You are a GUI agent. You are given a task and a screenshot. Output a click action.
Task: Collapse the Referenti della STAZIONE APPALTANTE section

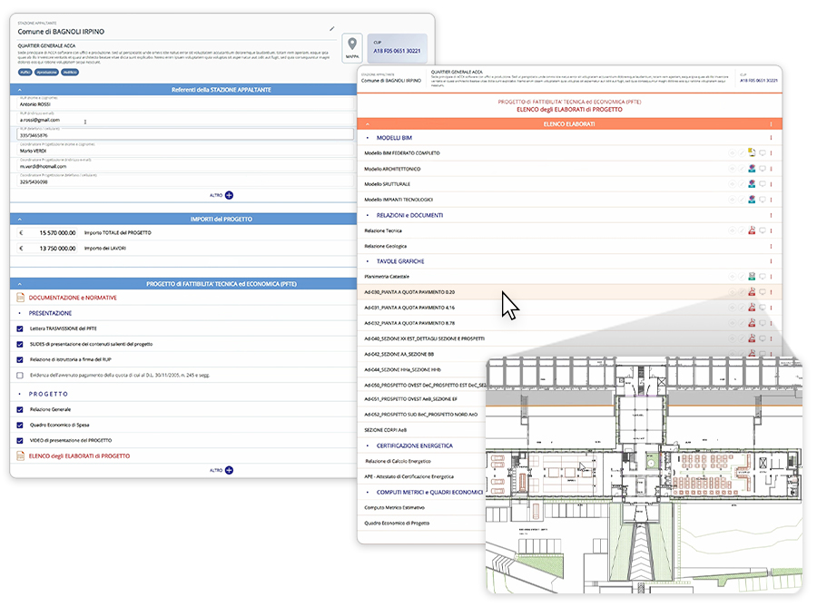coord(20,90)
